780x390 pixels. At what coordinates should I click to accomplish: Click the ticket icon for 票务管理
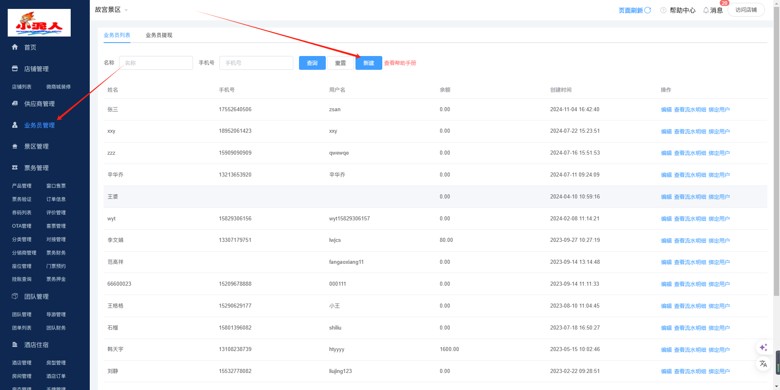pos(15,168)
